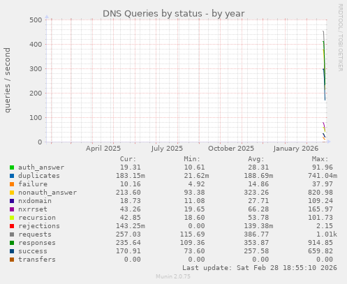Image resolution: width=347 pixels, height=284 pixels.
Task: Click the responses dark green legend swatch
Action: pos(12,243)
